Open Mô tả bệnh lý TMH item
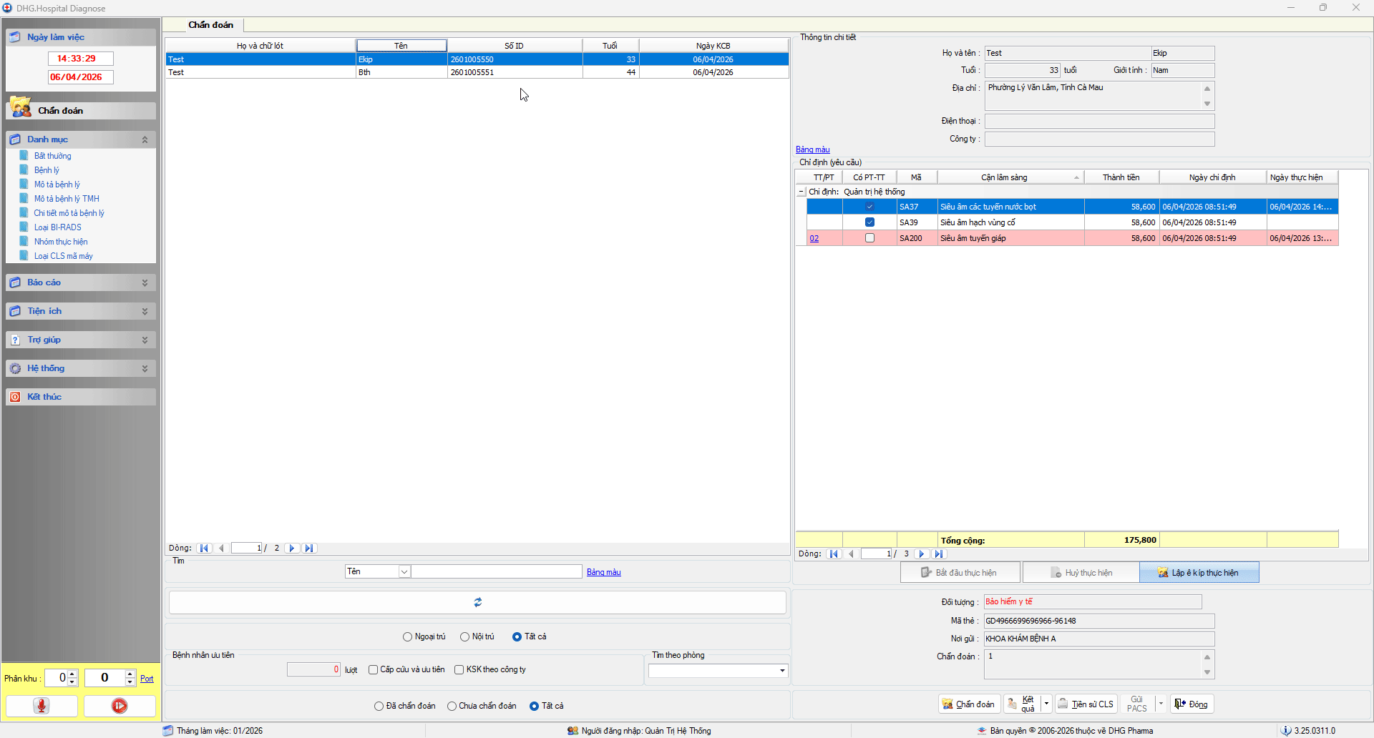Image resolution: width=1374 pixels, height=738 pixels. [67, 199]
